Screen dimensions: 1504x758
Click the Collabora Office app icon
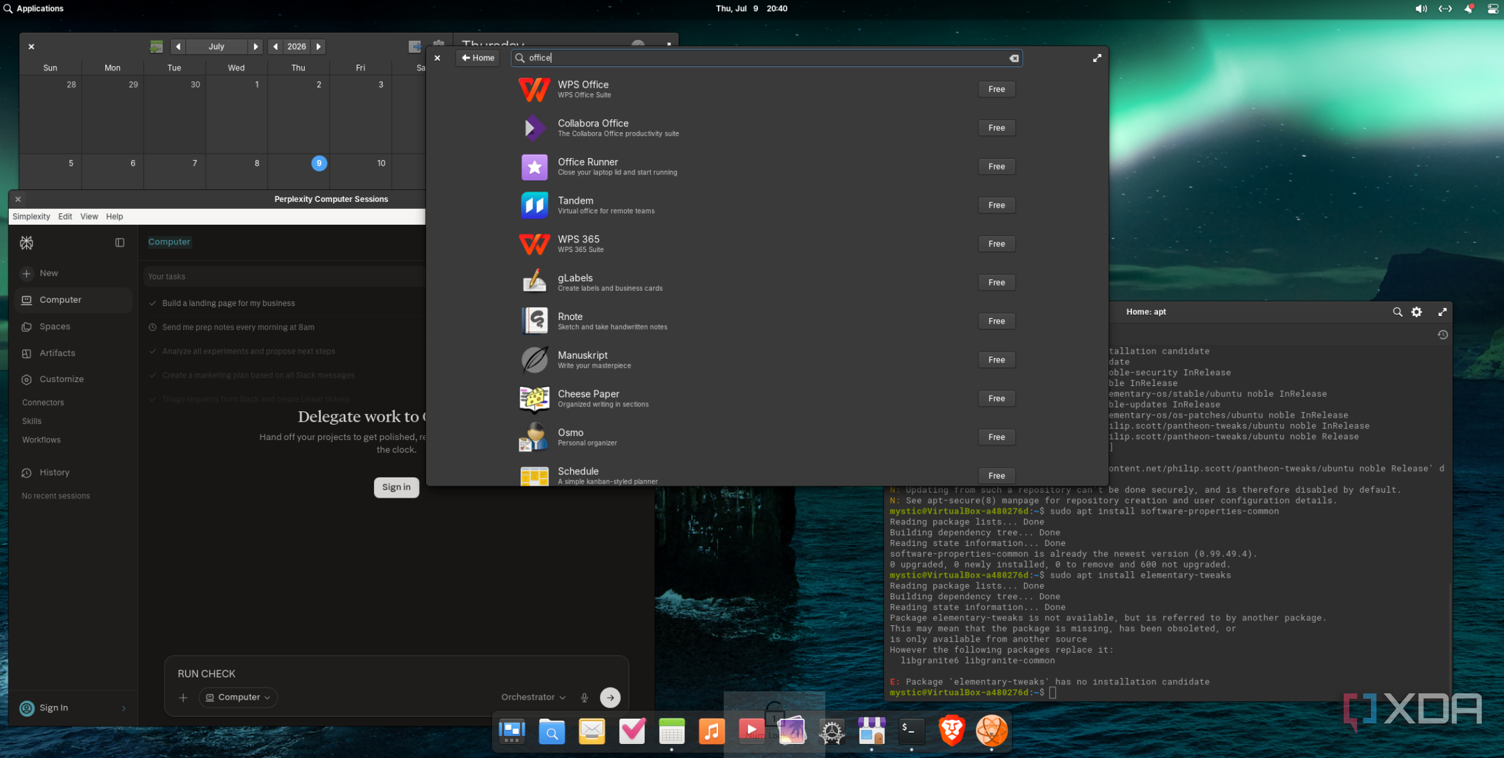pos(534,128)
